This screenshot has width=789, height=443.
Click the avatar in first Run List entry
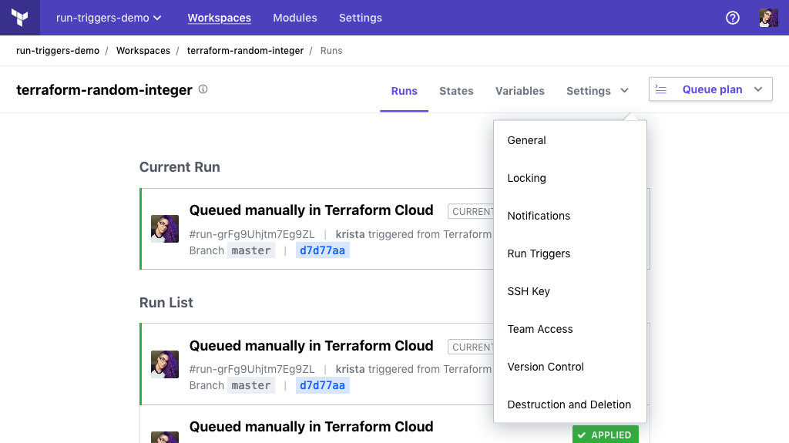click(x=165, y=364)
